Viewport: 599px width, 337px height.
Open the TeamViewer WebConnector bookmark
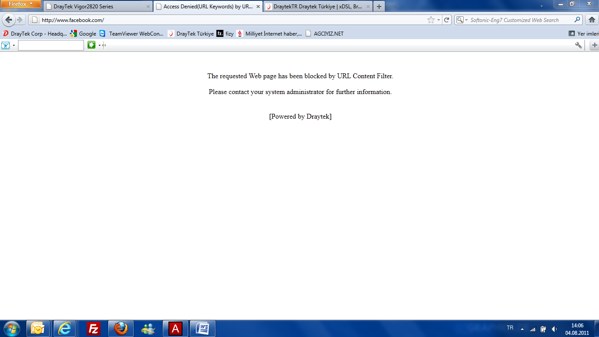[131, 33]
